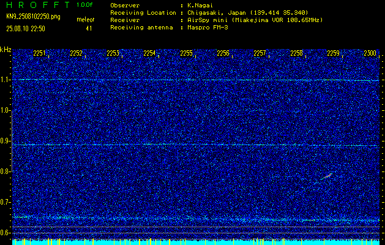
Task: Click the kHz axis unit label
Action: [x=6, y=50]
